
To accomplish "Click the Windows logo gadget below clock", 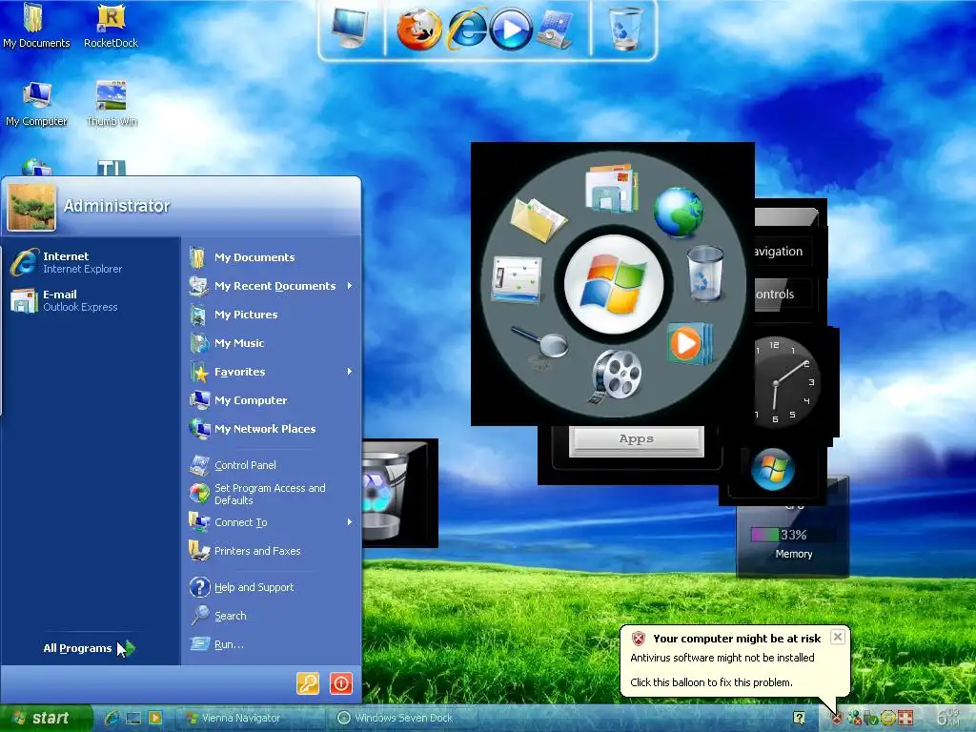I will 772,469.
